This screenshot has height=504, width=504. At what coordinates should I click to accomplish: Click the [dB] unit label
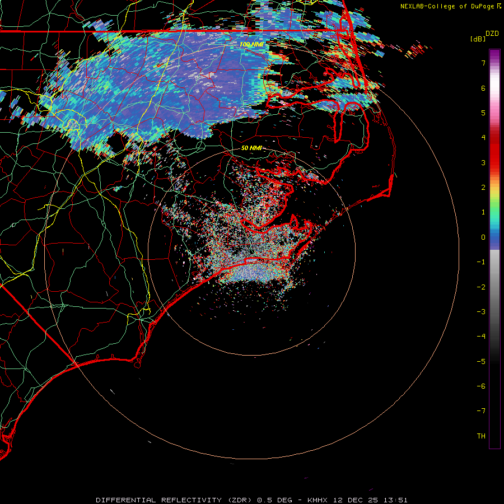pos(478,39)
